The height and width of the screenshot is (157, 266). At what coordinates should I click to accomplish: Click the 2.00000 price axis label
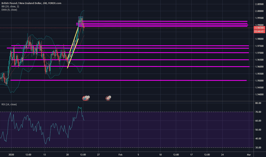click(x=259, y=11)
